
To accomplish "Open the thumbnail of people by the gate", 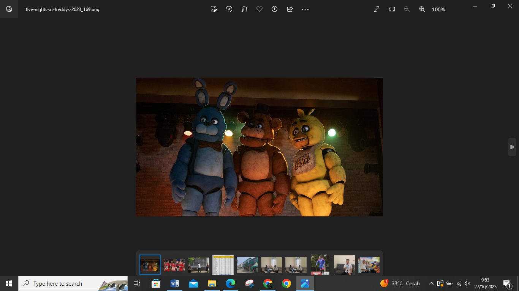I will (199, 265).
